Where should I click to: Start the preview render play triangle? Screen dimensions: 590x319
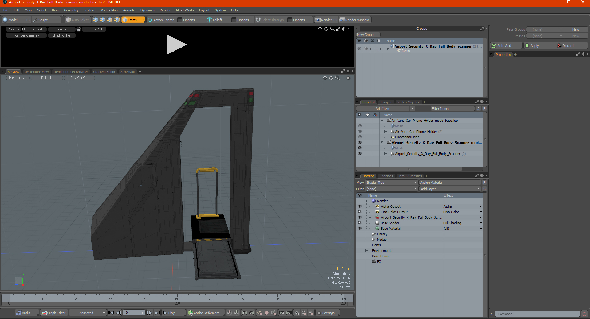click(177, 45)
